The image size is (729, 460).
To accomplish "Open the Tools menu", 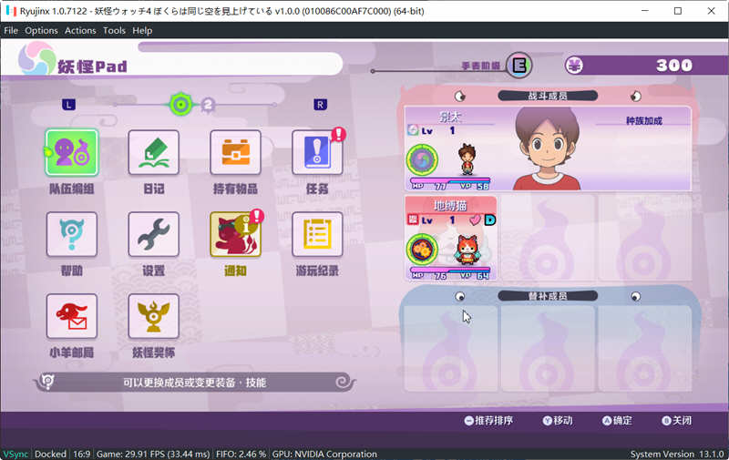I will (x=114, y=31).
